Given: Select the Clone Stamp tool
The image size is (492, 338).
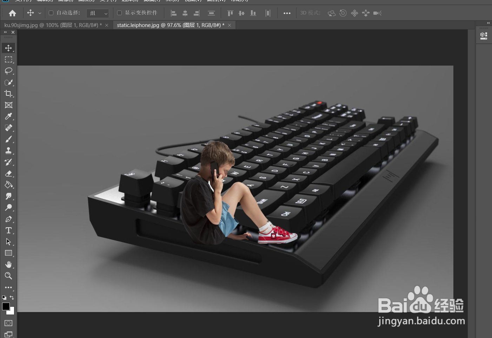Looking at the screenshot, I should coord(8,150).
